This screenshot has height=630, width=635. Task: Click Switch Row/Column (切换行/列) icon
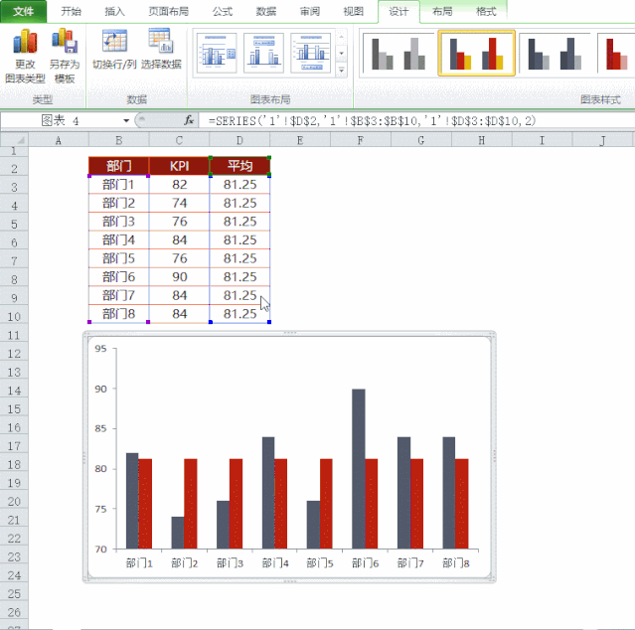pos(114,49)
